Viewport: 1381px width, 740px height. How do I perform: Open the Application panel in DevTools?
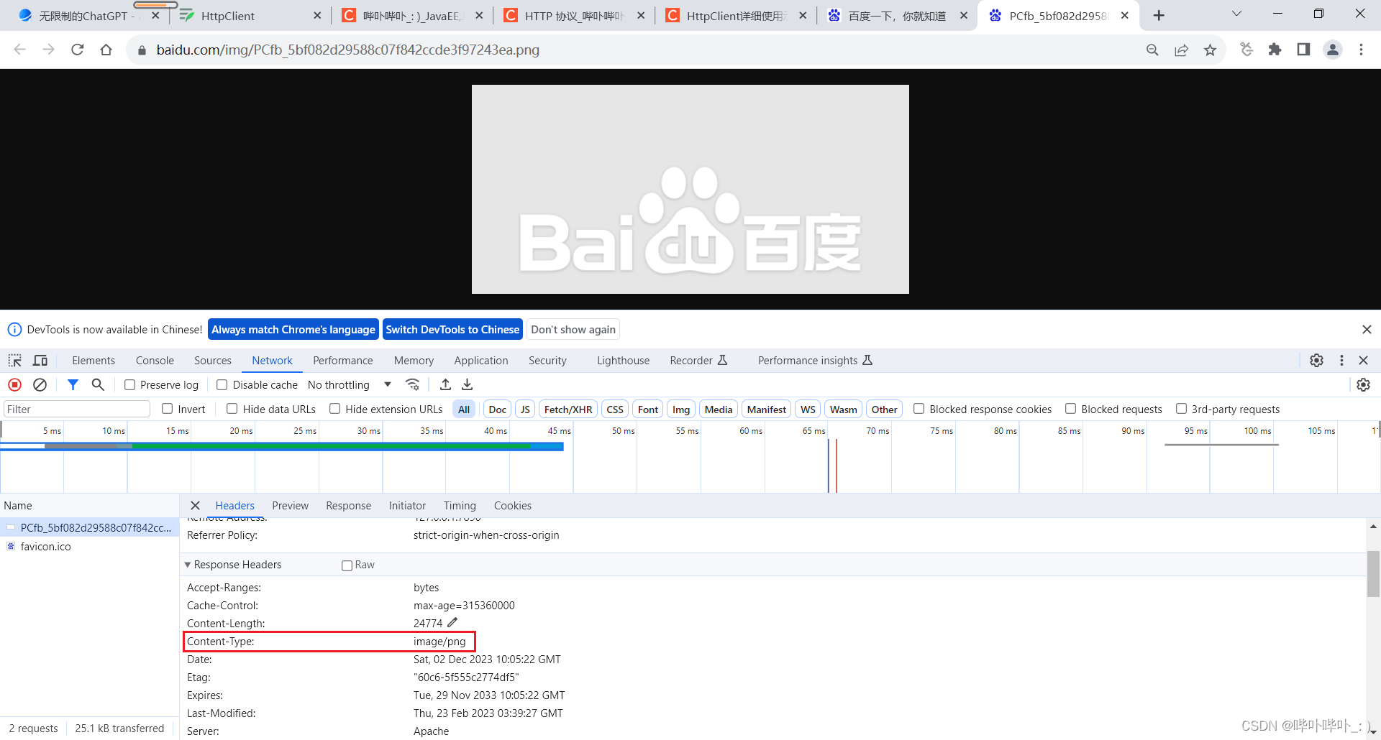pyautogui.click(x=480, y=360)
